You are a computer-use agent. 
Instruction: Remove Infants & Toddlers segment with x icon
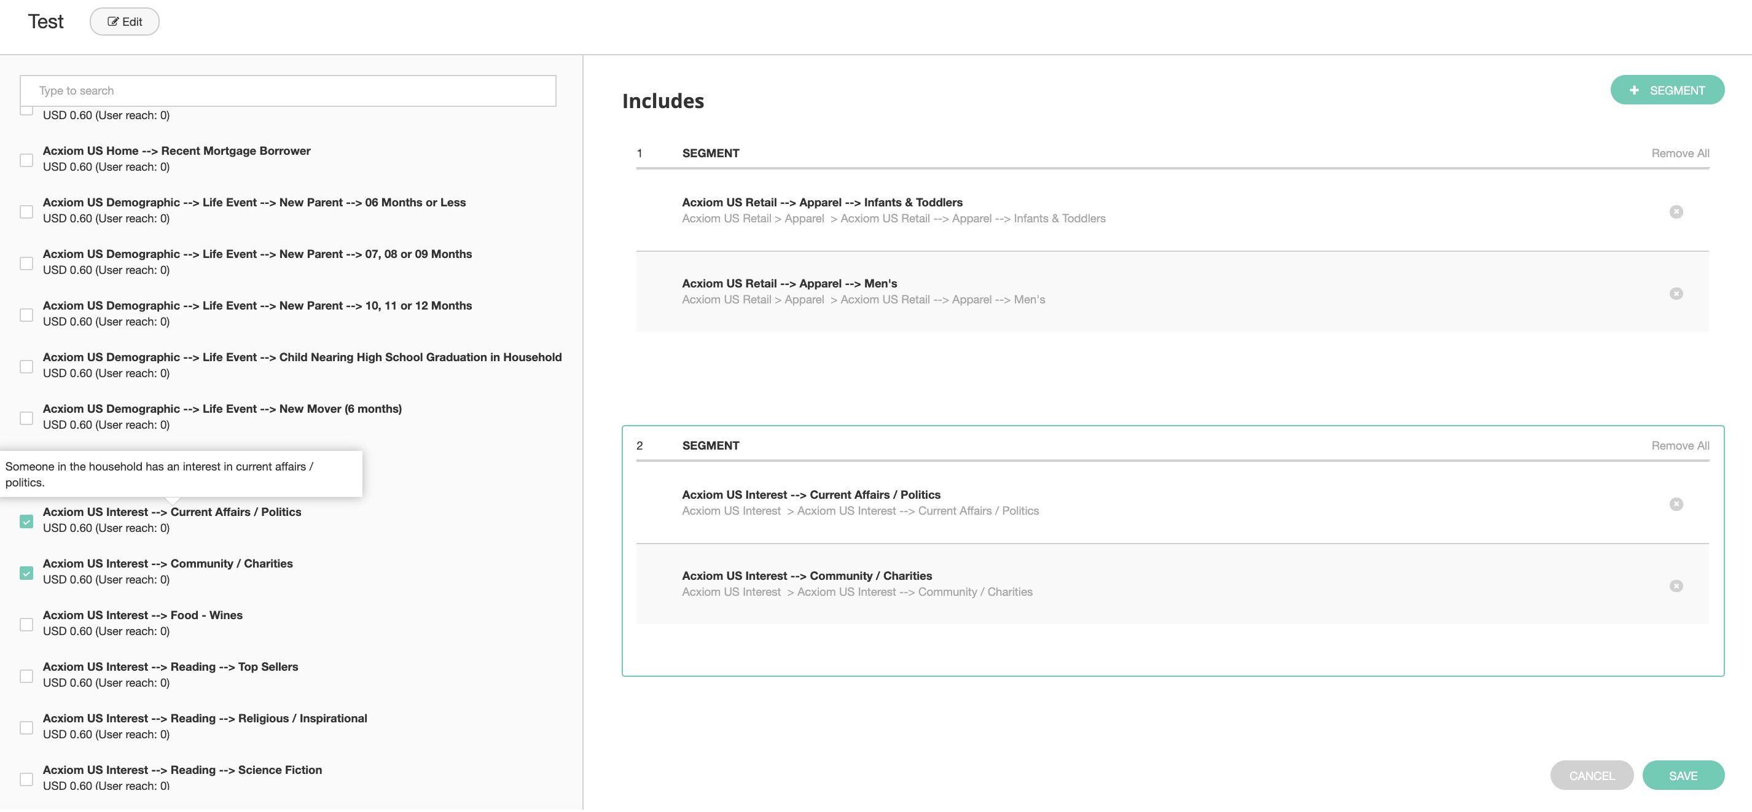(x=1676, y=211)
